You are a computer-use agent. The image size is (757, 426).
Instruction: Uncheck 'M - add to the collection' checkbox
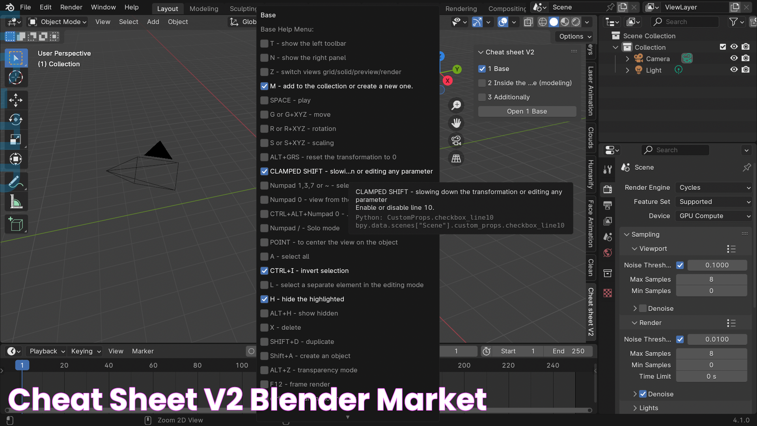(264, 86)
